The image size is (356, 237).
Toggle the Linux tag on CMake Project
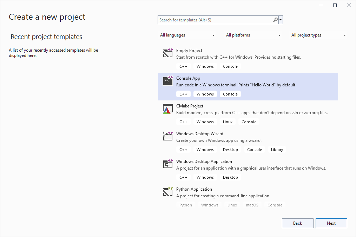228,121
